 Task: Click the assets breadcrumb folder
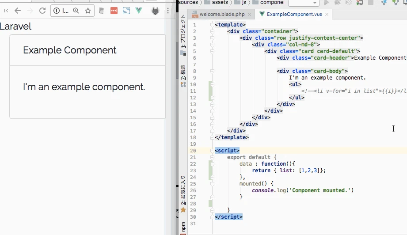[x=217, y=3]
